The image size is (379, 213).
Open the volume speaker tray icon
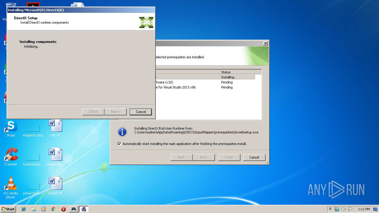[x=344, y=209]
